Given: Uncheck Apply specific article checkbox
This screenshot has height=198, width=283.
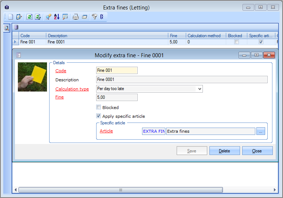Looking at the screenshot, I should pyautogui.click(x=98, y=116).
